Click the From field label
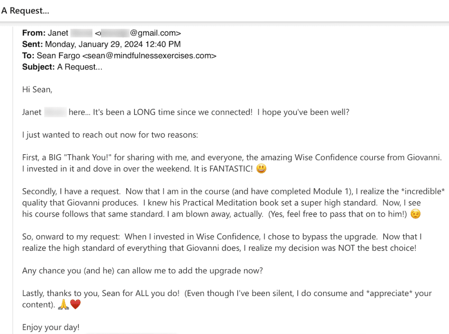The height and width of the screenshot is (334, 449). point(34,33)
